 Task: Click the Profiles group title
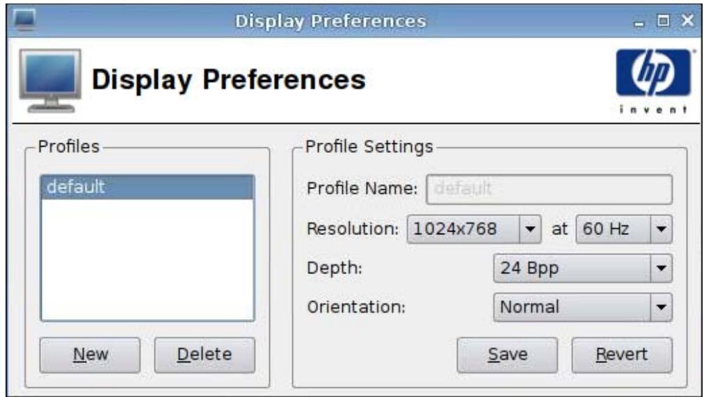pyautogui.click(x=69, y=147)
